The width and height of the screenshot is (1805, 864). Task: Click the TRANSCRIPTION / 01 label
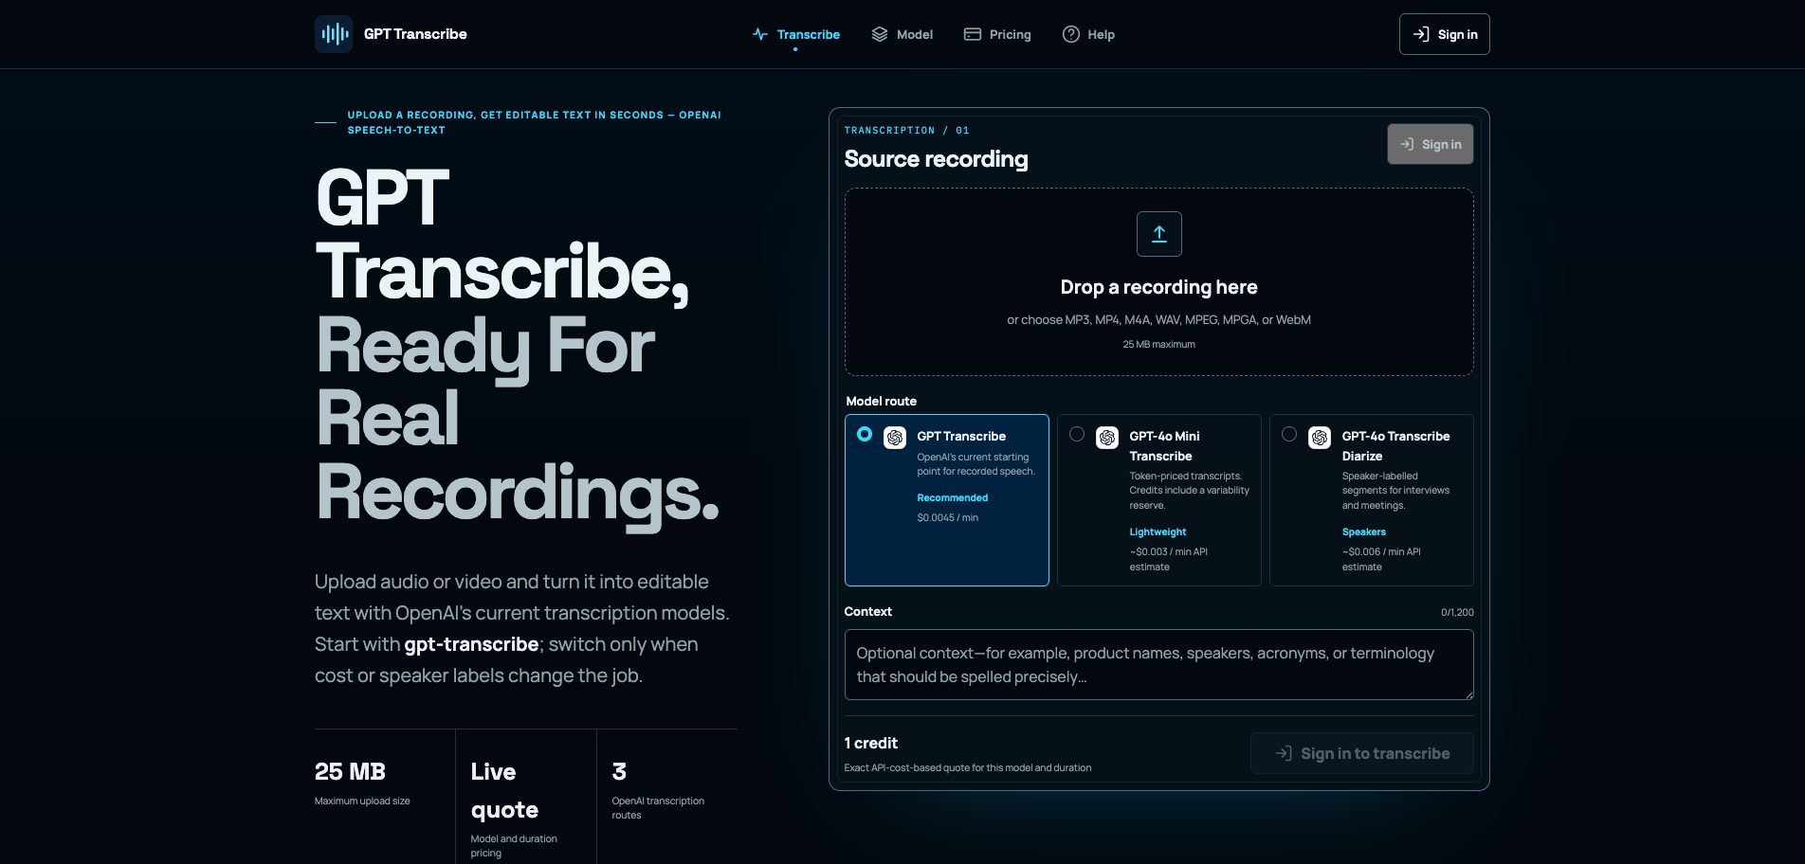coord(907,131)
